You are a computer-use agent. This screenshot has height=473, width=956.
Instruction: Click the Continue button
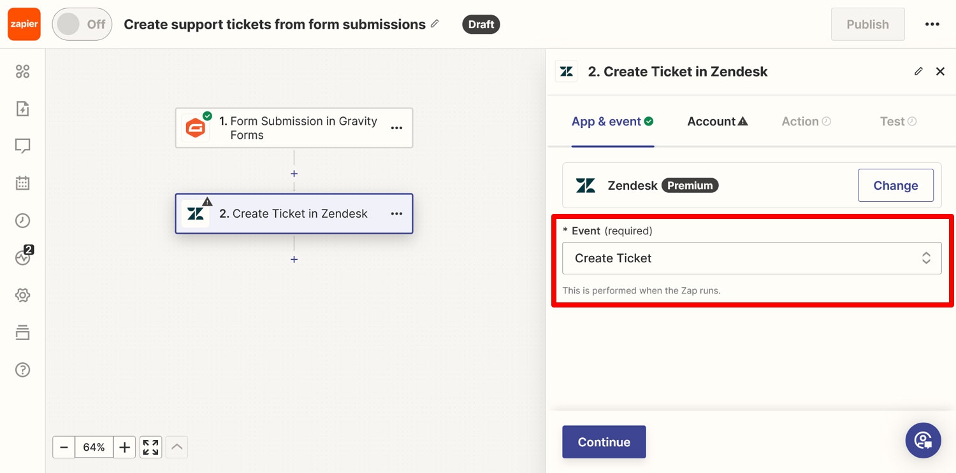(604, 442)
